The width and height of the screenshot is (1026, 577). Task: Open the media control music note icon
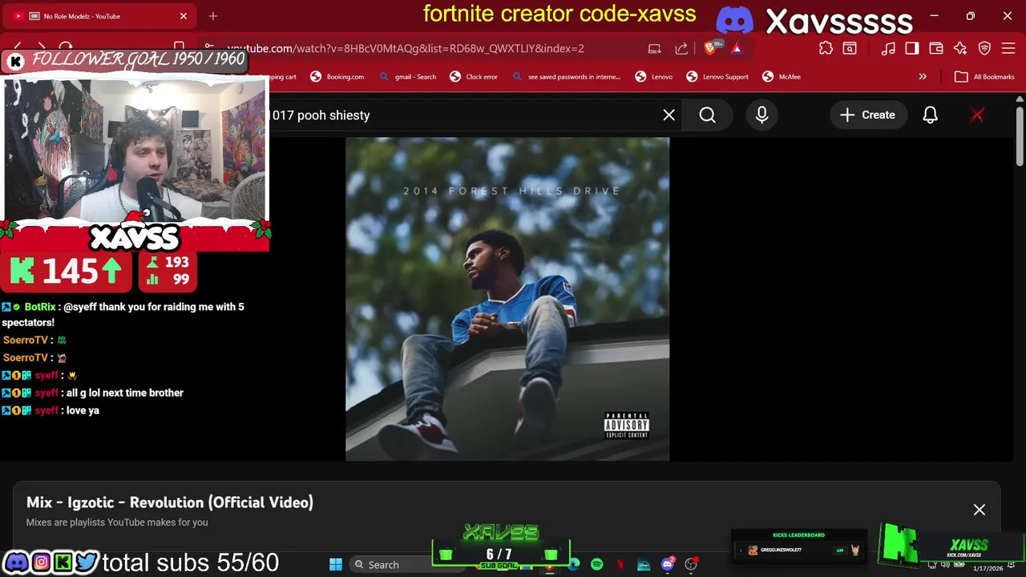point(888,48)
